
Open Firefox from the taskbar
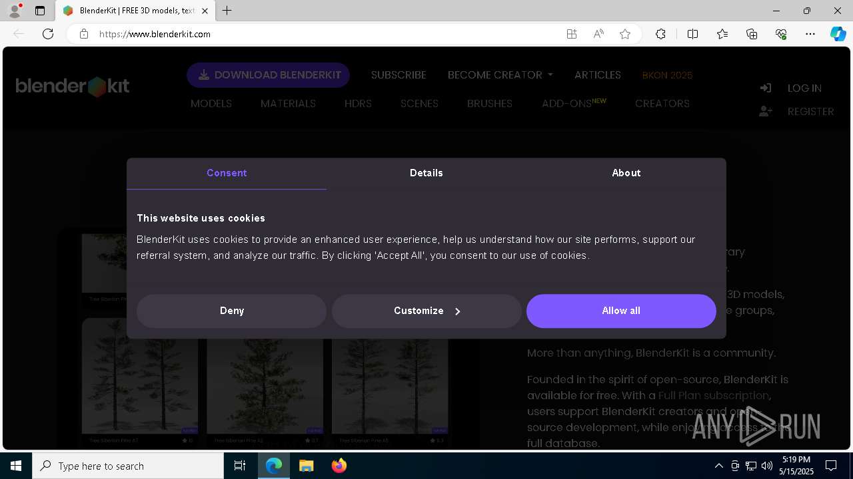click(339, 466)
